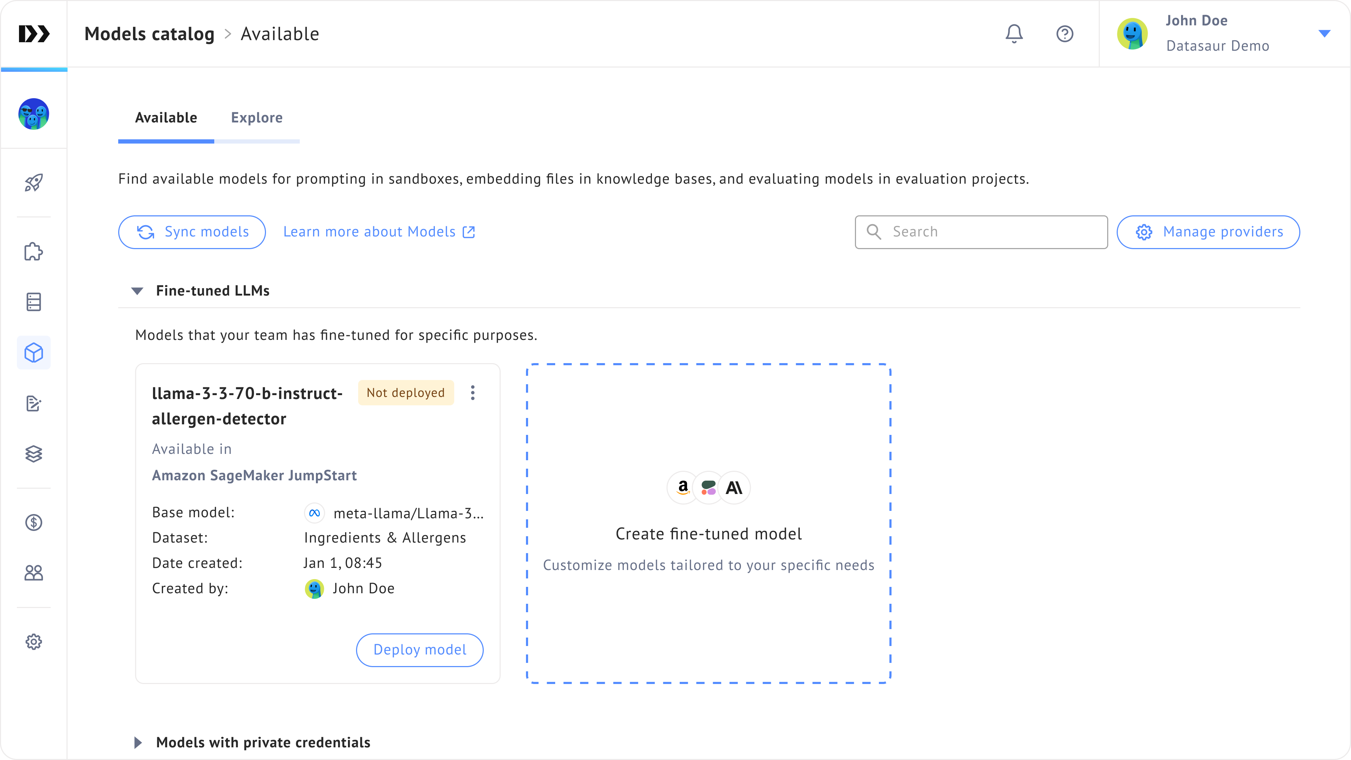Switch to the Explore tab
The image size is (1351, 760).
(256, 118)
